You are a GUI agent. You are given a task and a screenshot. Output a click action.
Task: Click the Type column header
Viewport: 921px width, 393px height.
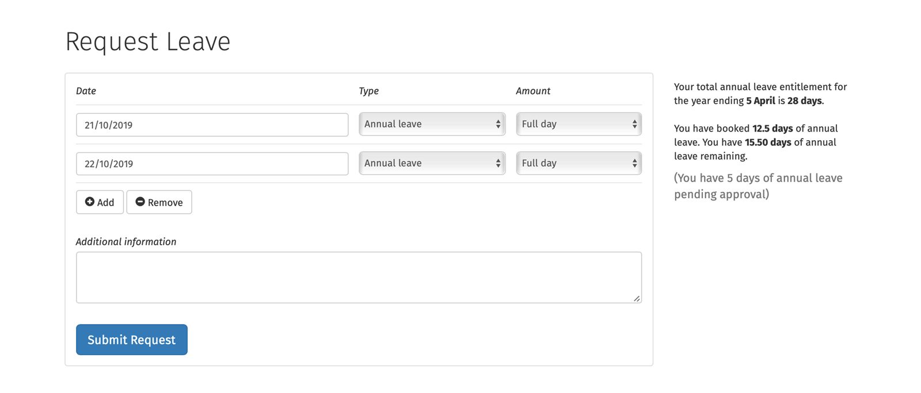click(368, 91)
